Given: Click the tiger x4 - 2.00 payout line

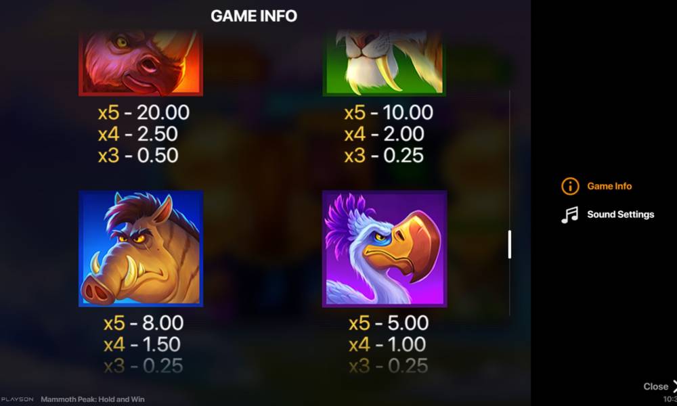Looking at the screenshot, I should coord(384,134).
